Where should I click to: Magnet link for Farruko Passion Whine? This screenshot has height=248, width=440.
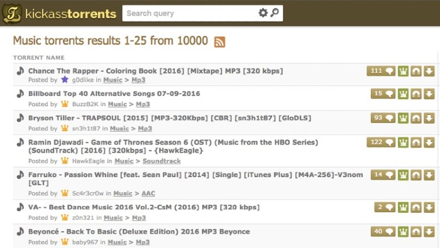coord(416,175)
